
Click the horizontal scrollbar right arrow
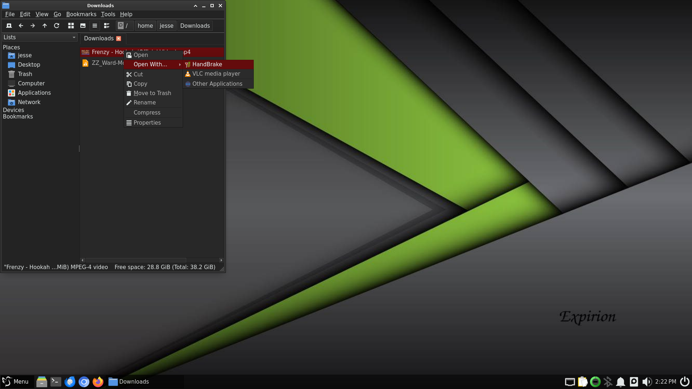pos(221,260)
